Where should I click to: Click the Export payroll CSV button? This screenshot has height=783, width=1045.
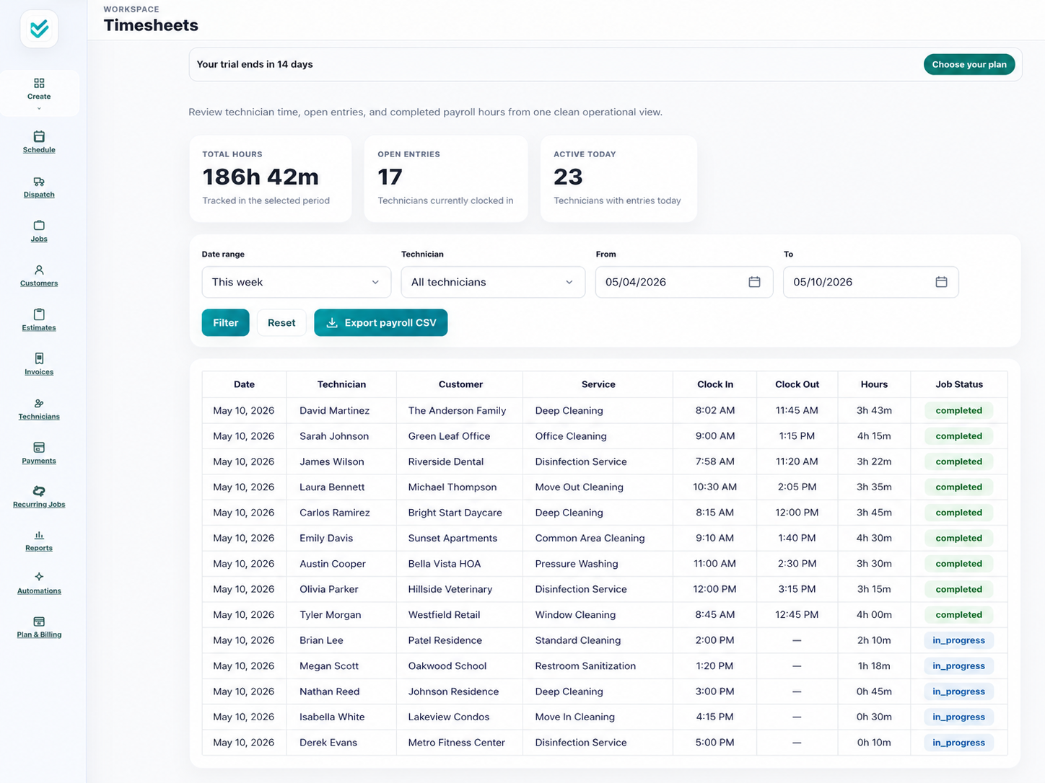(381, 323)
